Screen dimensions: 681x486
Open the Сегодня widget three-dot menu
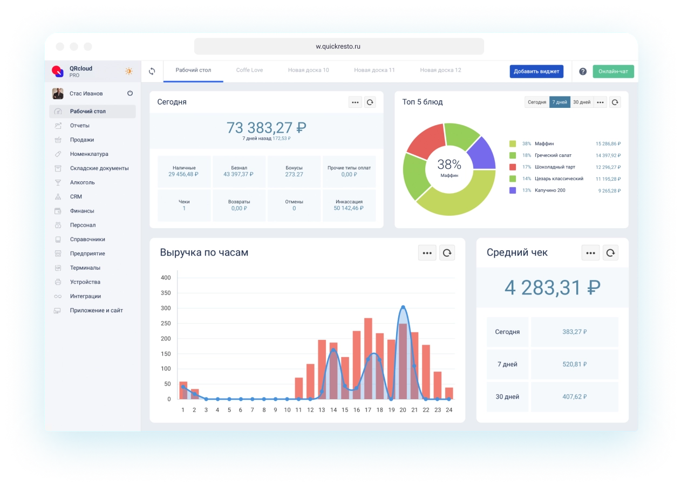click(355, 102)
